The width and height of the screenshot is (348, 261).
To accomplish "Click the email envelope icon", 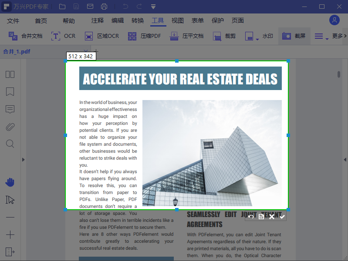I will click(90, 7).
